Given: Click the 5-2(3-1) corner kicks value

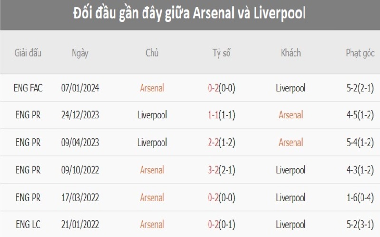Looking at the screenshot, I should point(359,225).
